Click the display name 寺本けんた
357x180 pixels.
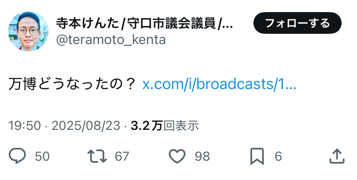click(88, 23)
